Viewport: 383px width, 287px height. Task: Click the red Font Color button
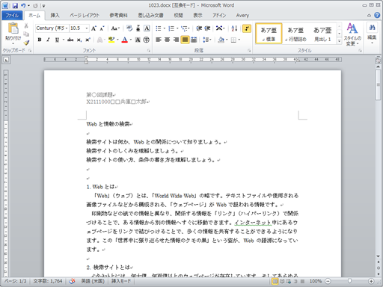[125, 40]
